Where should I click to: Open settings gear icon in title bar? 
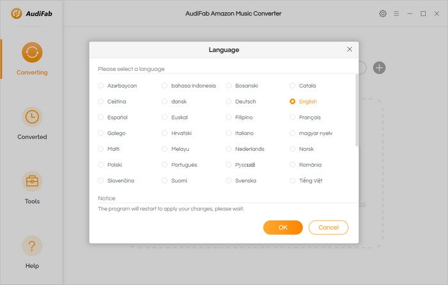pyautogui.click(x=383, y=13)
